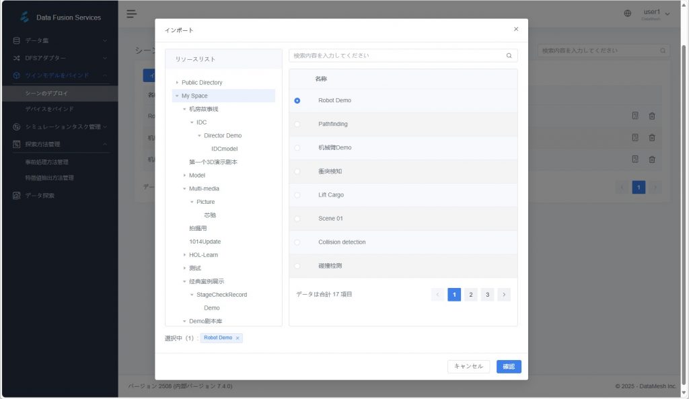Click the dialog search input field
The width and height of the screenshot is (689, 399).
[x=397, y=56]
